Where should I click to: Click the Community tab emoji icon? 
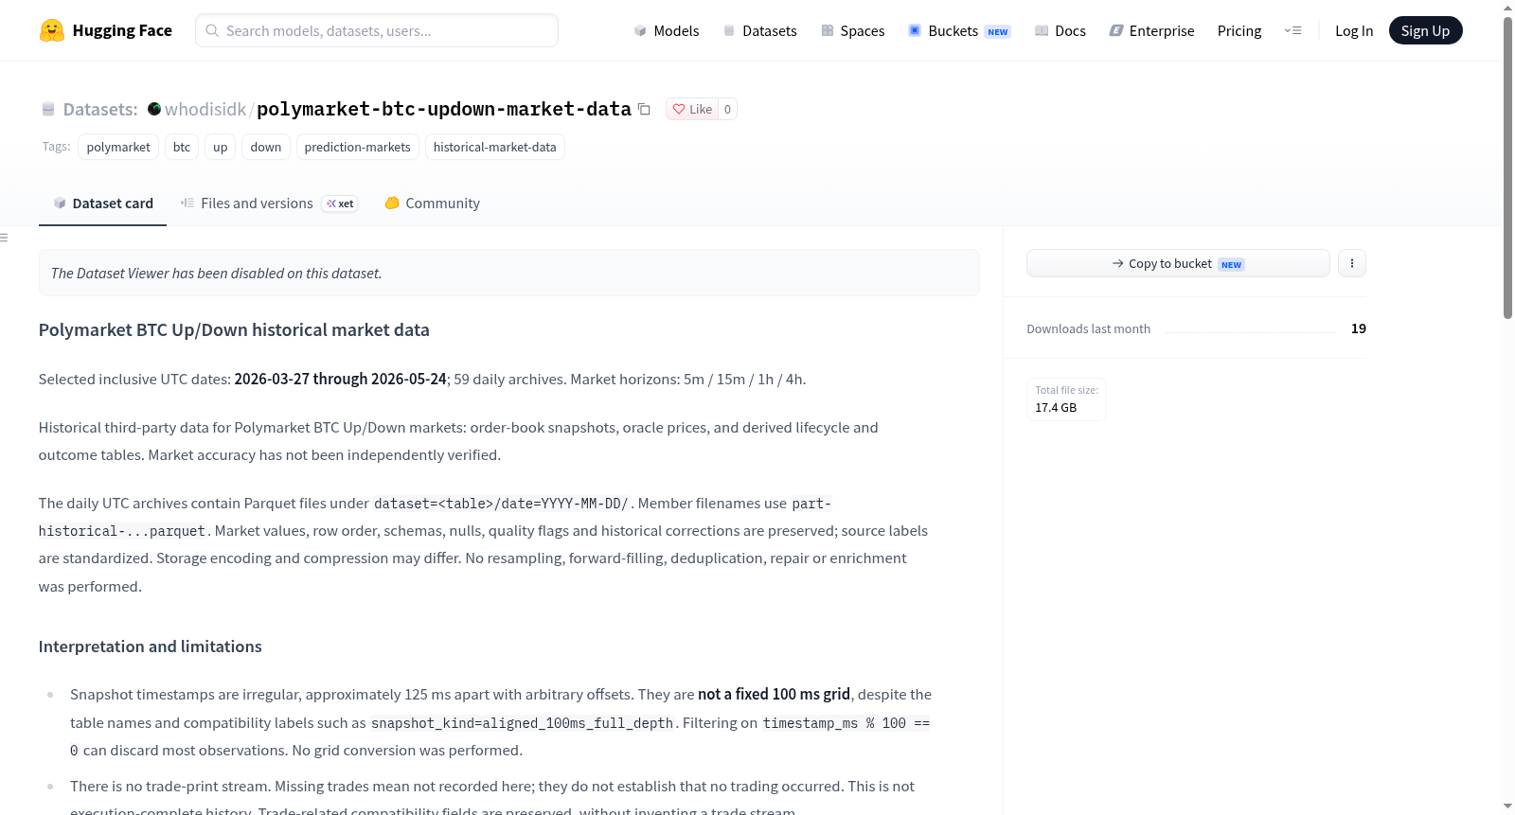pos(392,203)
